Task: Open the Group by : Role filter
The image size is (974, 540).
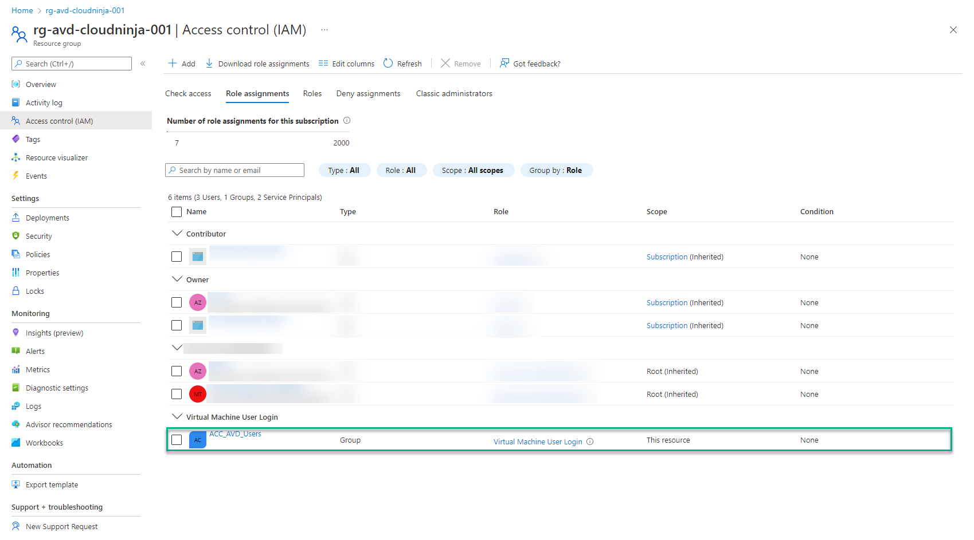Action: 556,170
